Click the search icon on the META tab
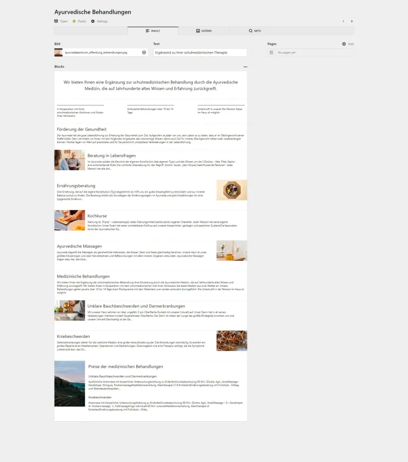 click(x=250, y=30)
